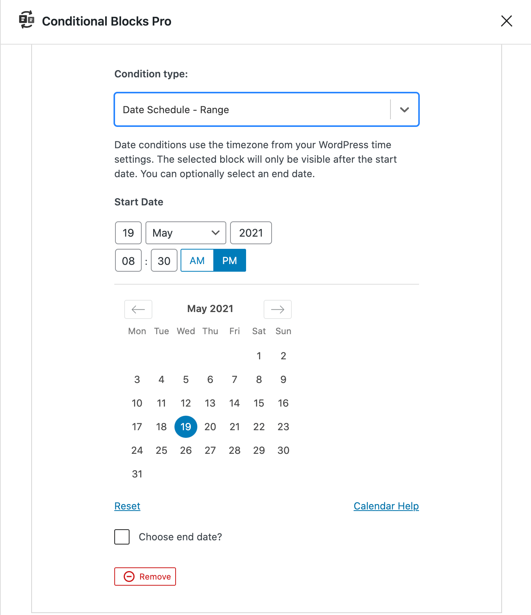Viewport: 531px width, 615px height.
Task: Go to next month with right arrow
Action: (x=277, y=309)
